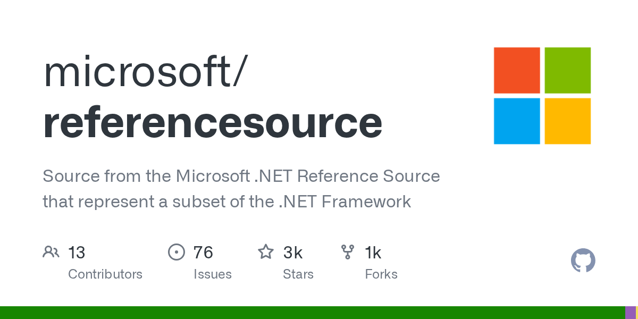Screen dimensions: 638x319
Task: Open the referencesource repository title
Action: (x=213, y=122)
